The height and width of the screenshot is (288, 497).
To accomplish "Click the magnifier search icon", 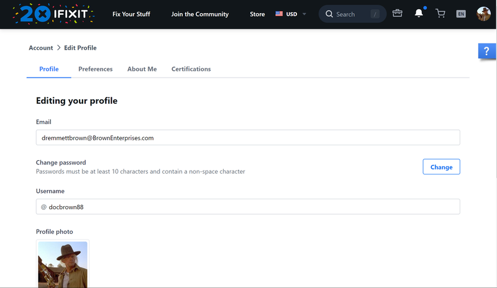I will [x=329, y=14].
